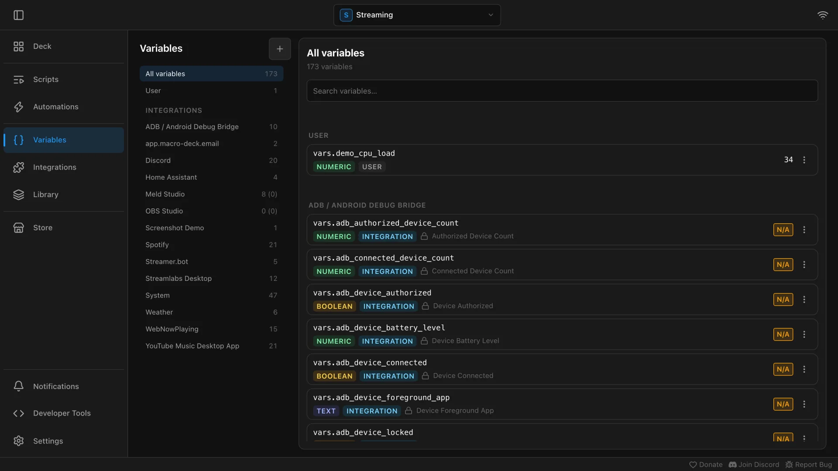
Task: Select WebNowPlaying variables category
Action: [211, 329]
